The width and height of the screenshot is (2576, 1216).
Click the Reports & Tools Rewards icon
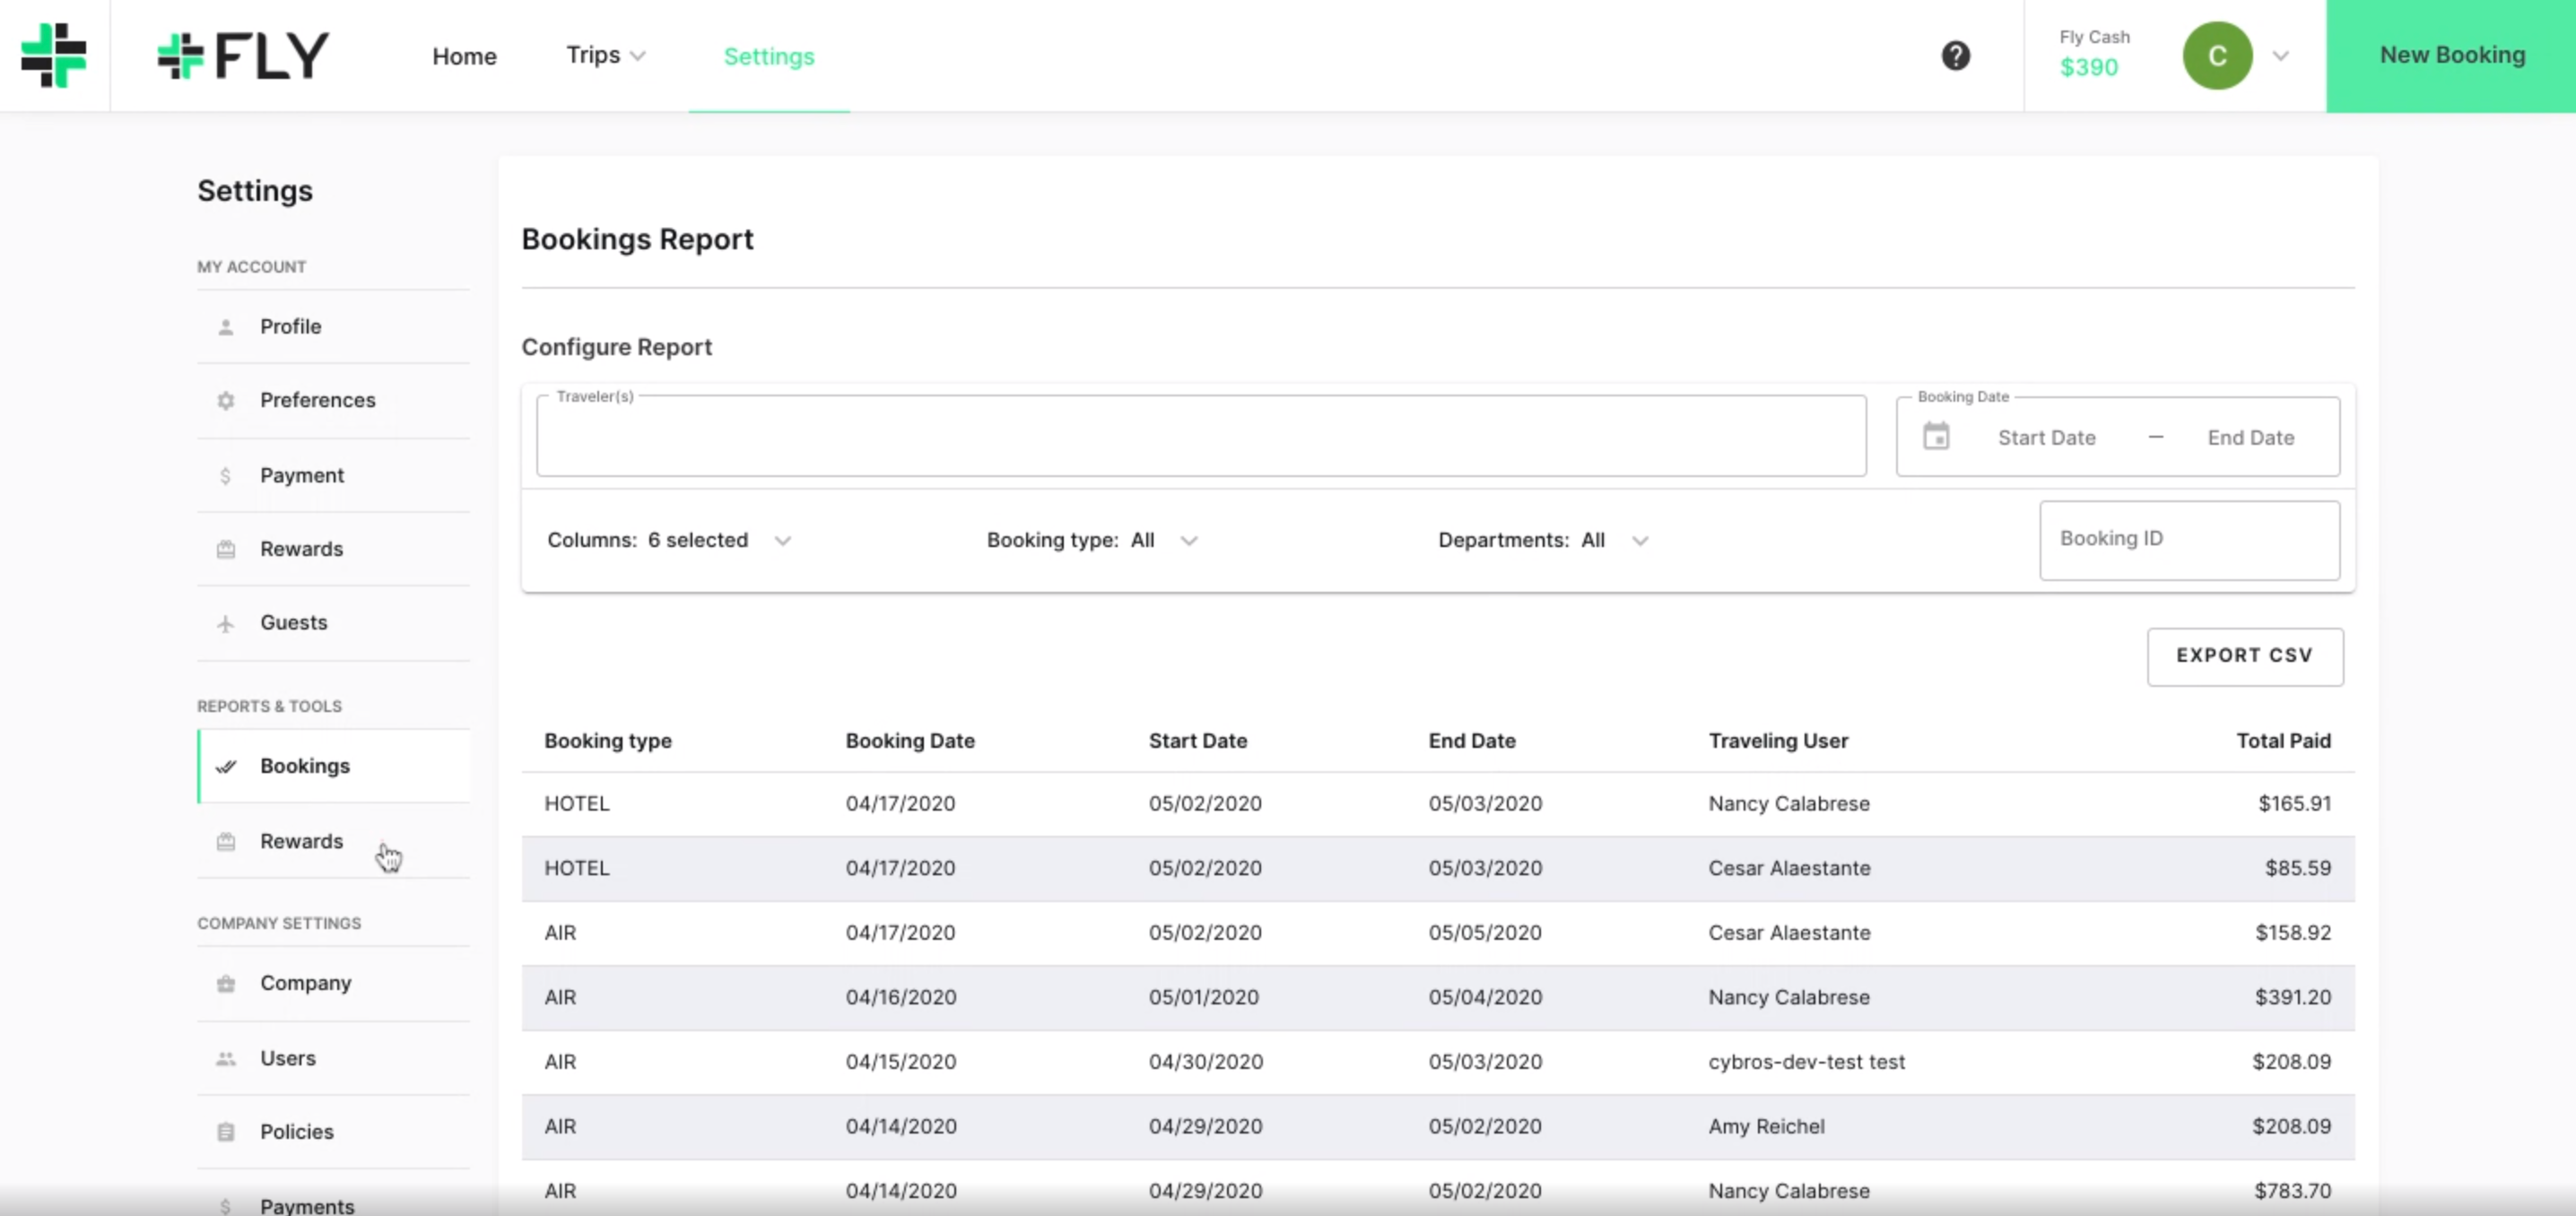pyautogui.click(x=226, y=842)
